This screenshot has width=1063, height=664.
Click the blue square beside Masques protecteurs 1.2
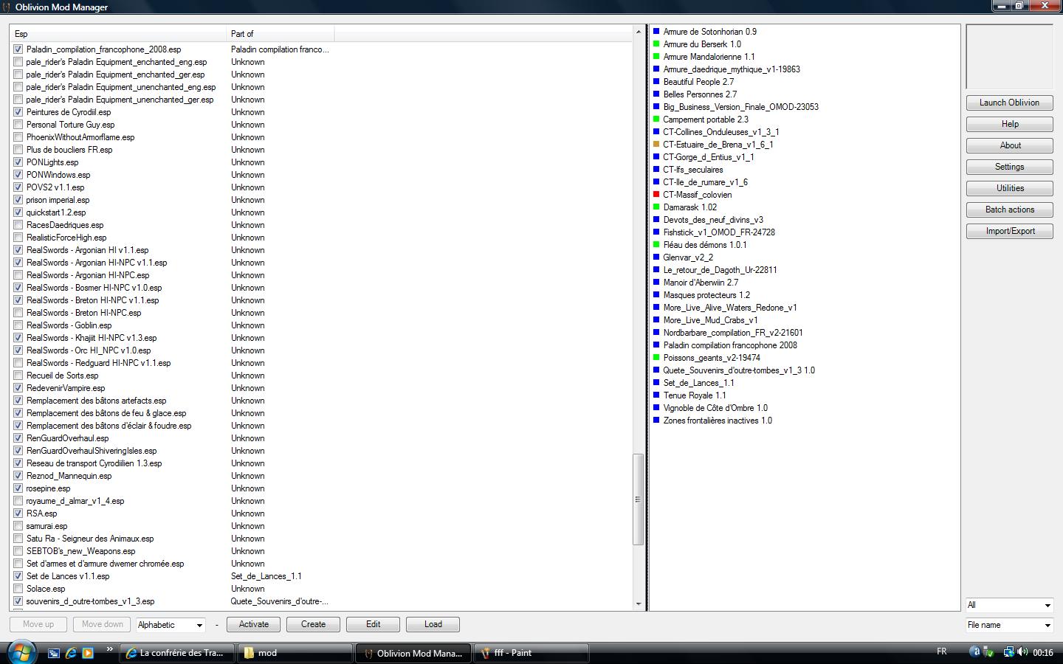(656, 295)
